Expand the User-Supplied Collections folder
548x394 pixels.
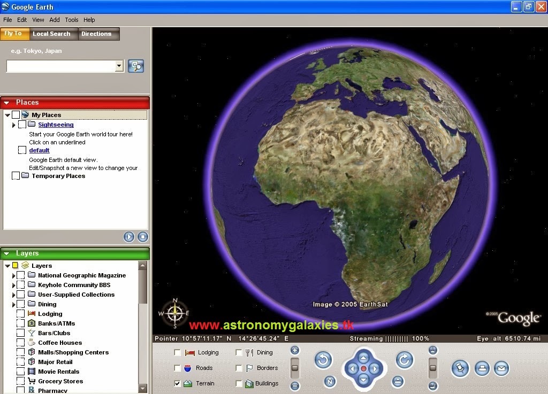click(x=13, y=295)
